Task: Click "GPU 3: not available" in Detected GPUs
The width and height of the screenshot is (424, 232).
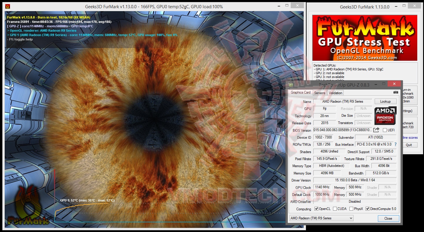Action: click(x=329, y=77)
